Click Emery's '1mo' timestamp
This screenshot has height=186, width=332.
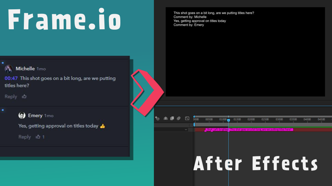49,116
